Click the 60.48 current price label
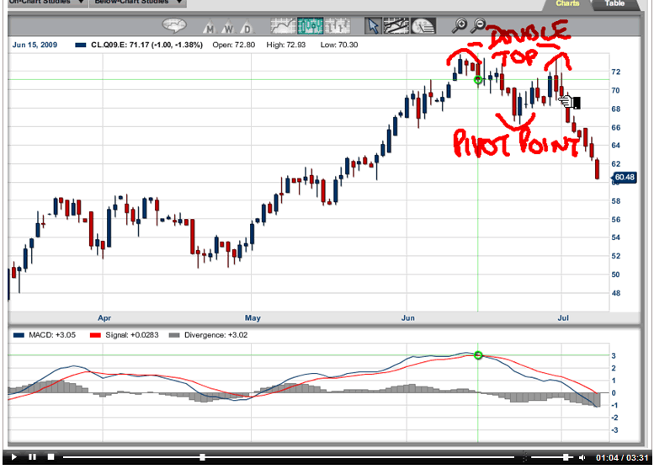This screenshot has width=654, height=469. 624,177
